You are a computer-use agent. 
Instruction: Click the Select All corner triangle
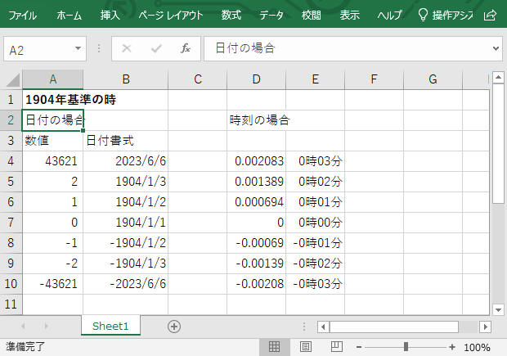pyautogui.click(x=11, y=79)
